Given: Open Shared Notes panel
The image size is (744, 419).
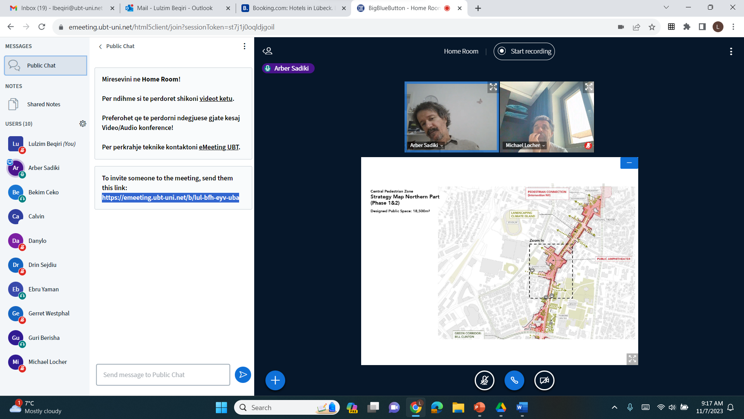Looking at the screenshot, I should [43, 104].
